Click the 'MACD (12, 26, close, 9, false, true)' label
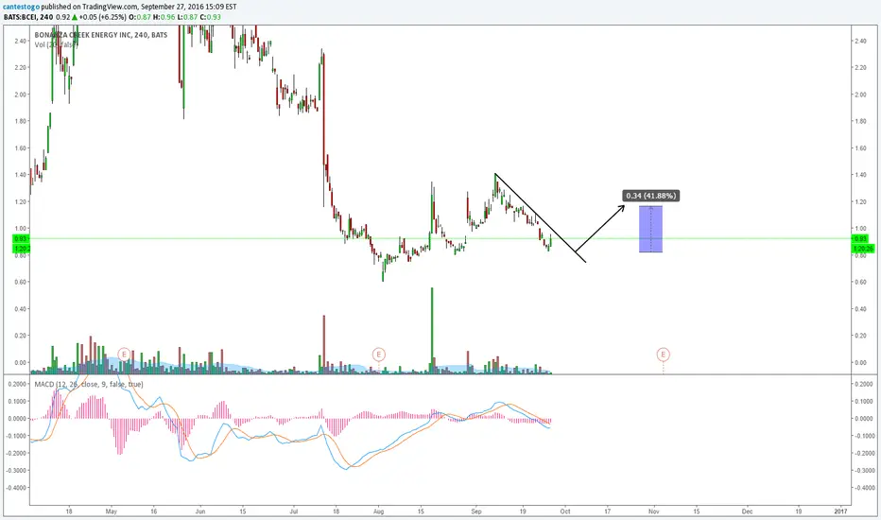 tap(89, 385)
